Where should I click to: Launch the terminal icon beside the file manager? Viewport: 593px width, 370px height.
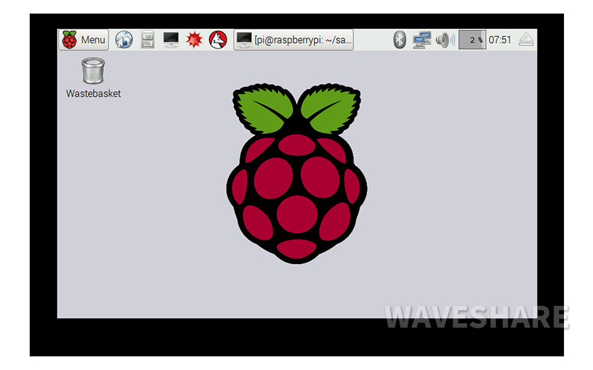coord(171,40)
